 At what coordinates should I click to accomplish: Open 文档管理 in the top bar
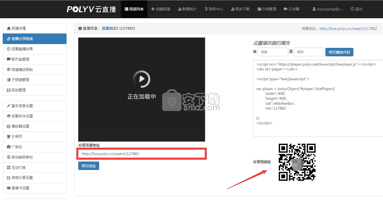(x=267, y=9)
